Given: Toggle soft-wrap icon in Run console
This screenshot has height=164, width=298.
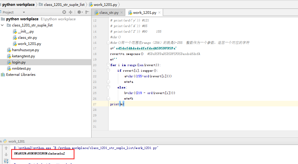Looking at the screenshot, I should 6,161.
